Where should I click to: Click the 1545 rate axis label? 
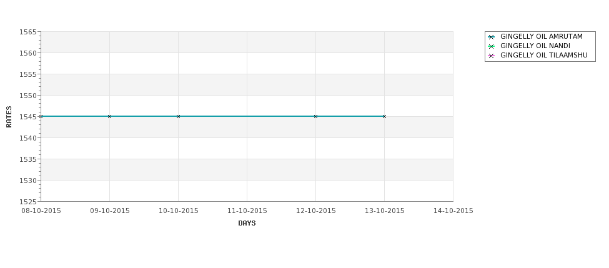[28, 117]
